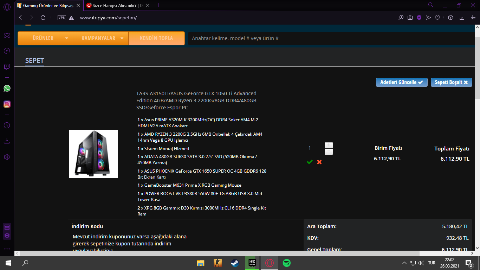The image size is (480, 270).
Task: Show hidden system tray icons chevron
Action: [404, 263]
